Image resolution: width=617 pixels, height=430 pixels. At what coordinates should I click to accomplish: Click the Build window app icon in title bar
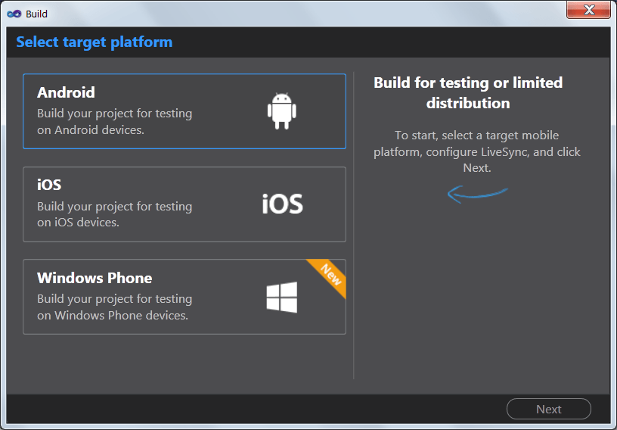14,14
